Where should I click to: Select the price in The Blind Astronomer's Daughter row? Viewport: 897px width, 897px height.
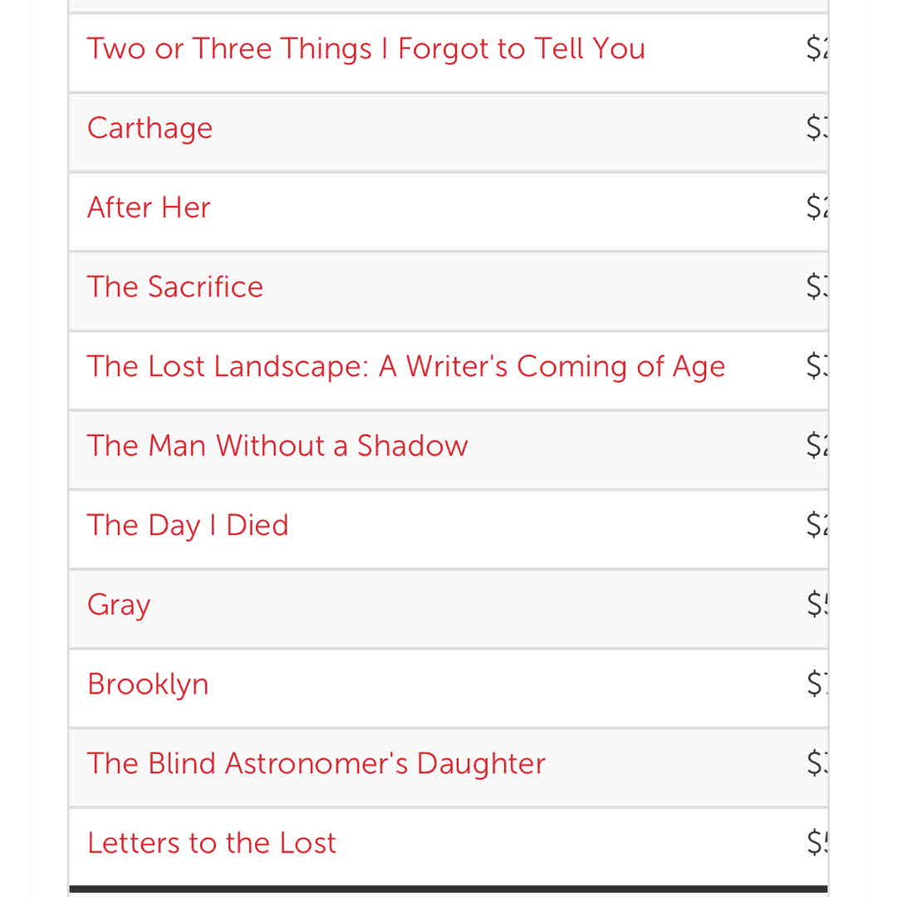[816, 764]
